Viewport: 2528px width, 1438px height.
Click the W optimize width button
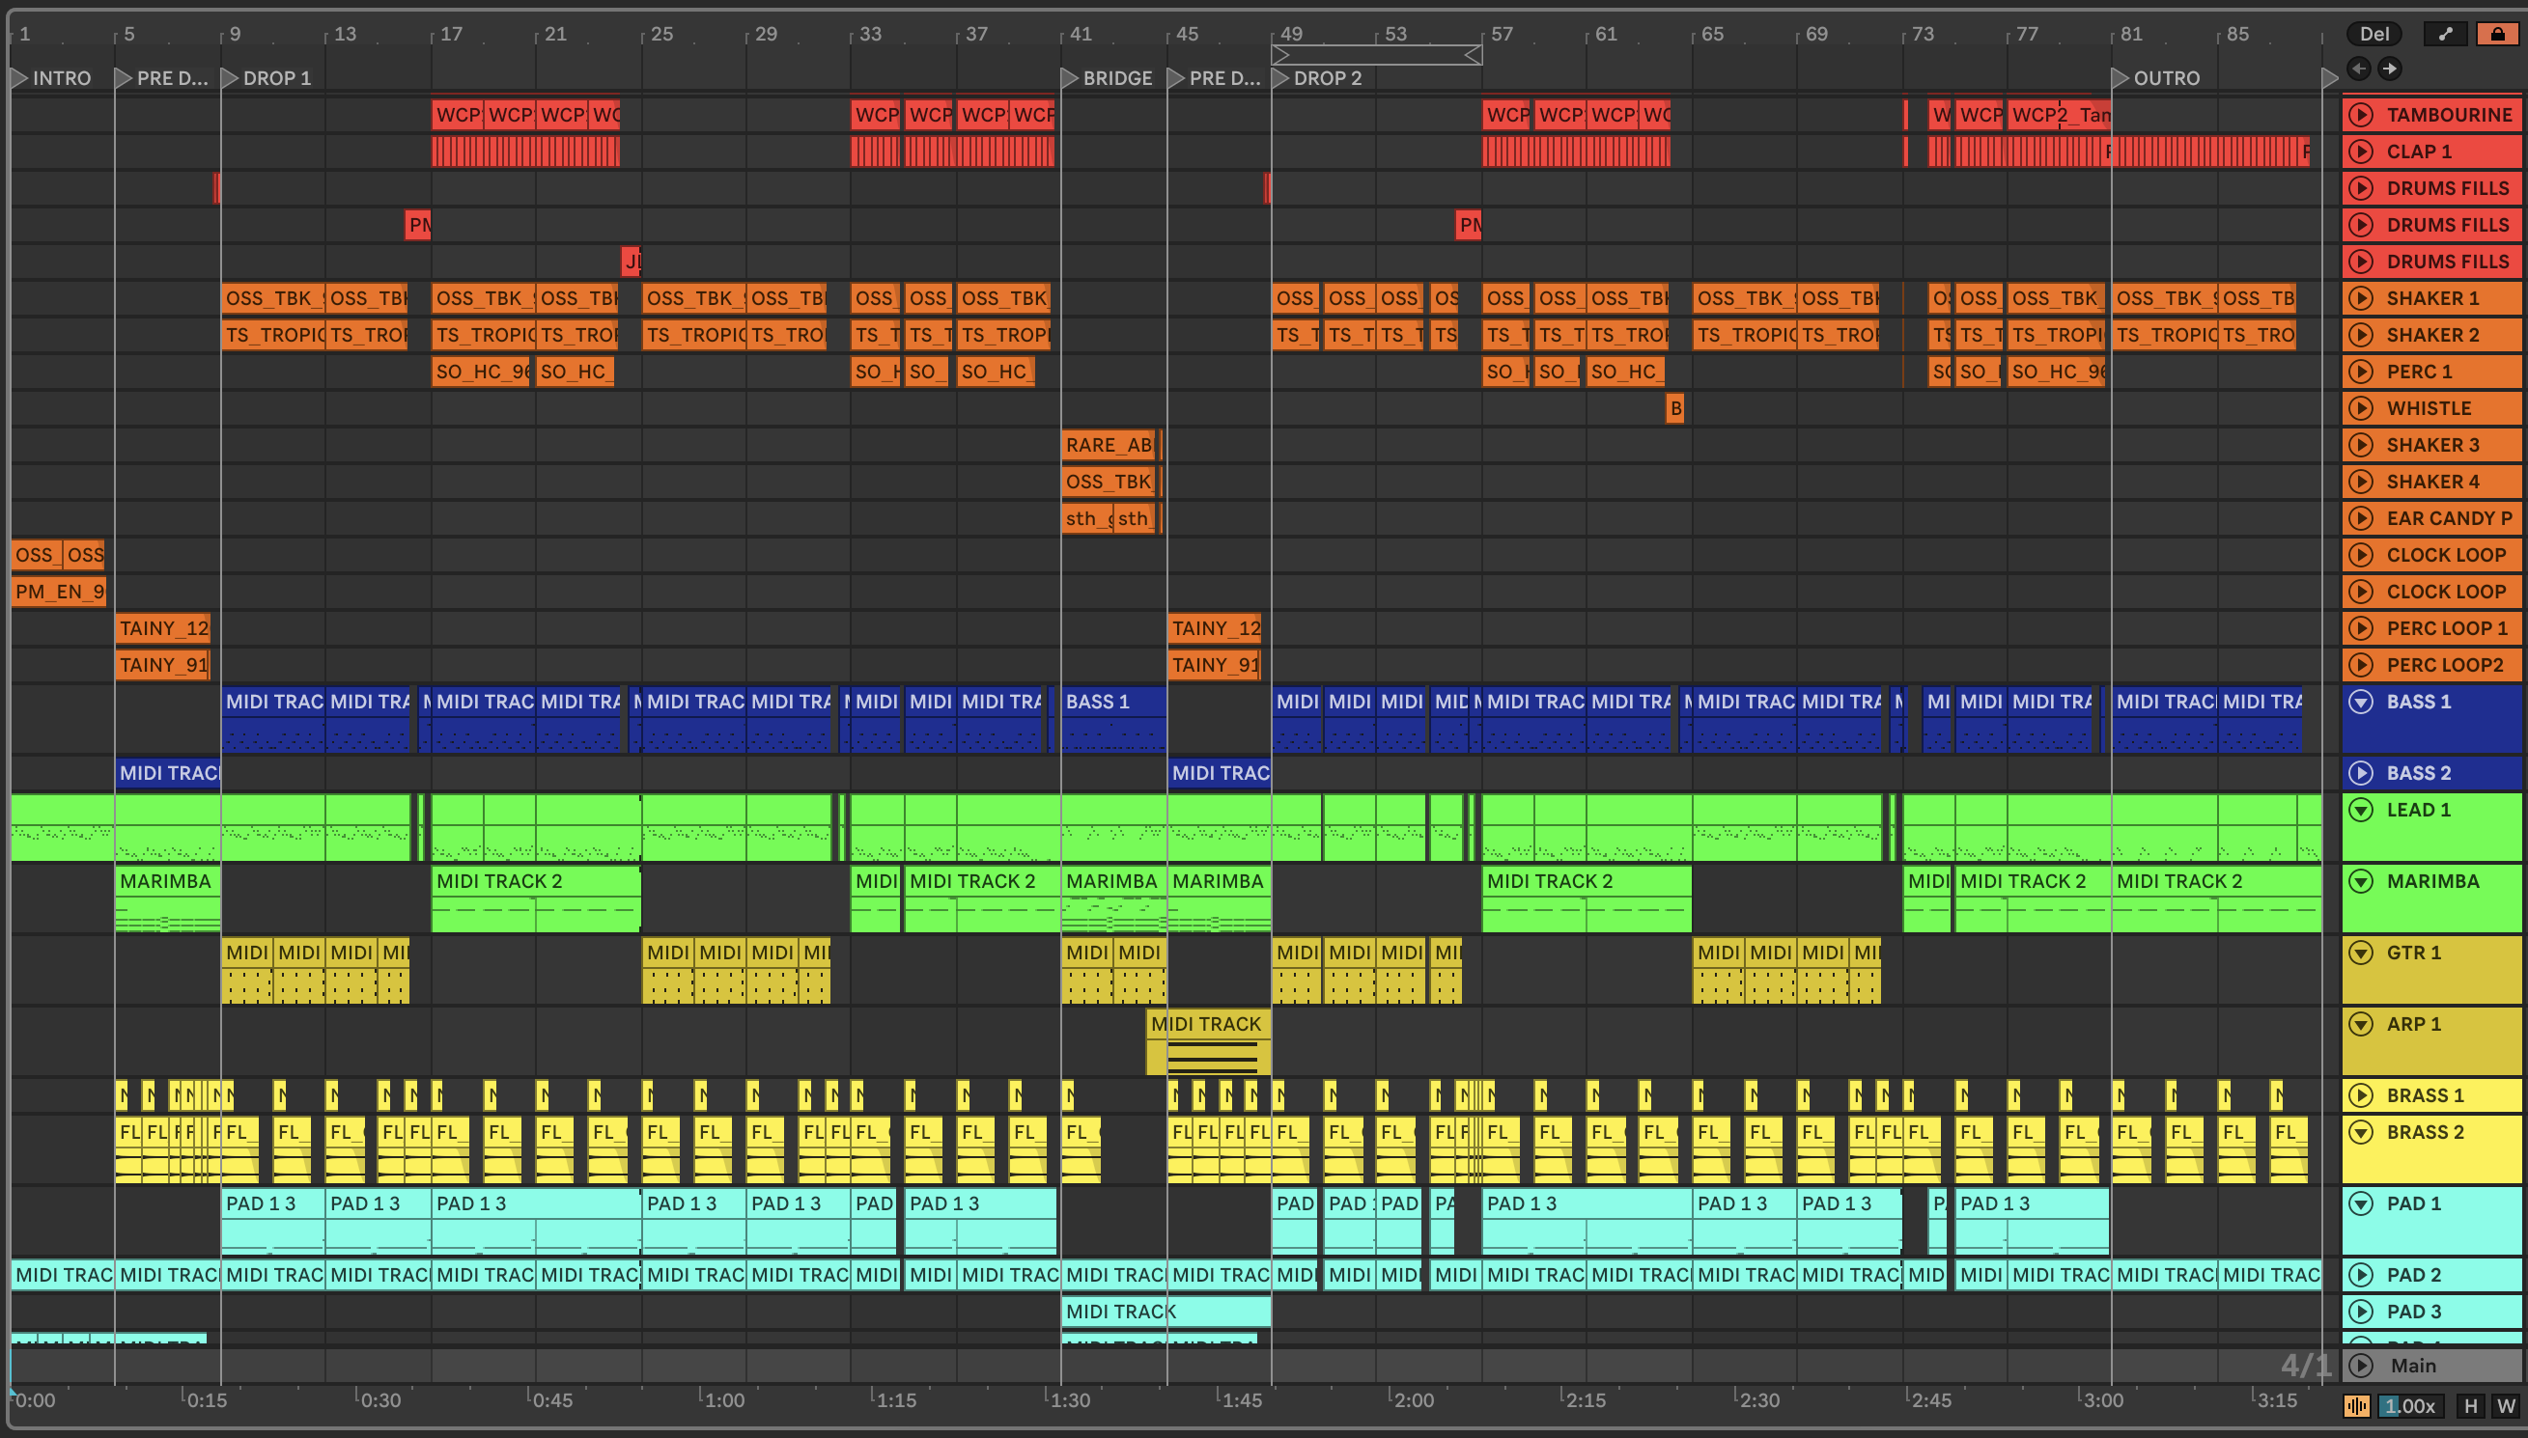tap(2506, 1405)
